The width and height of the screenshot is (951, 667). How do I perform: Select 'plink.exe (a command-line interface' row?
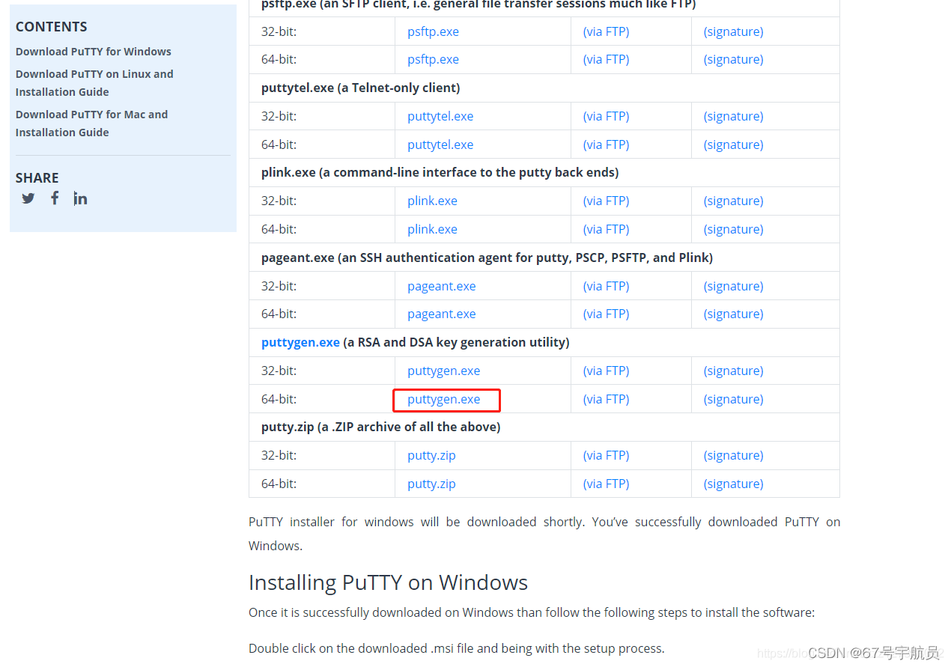(x=544, y=172)
